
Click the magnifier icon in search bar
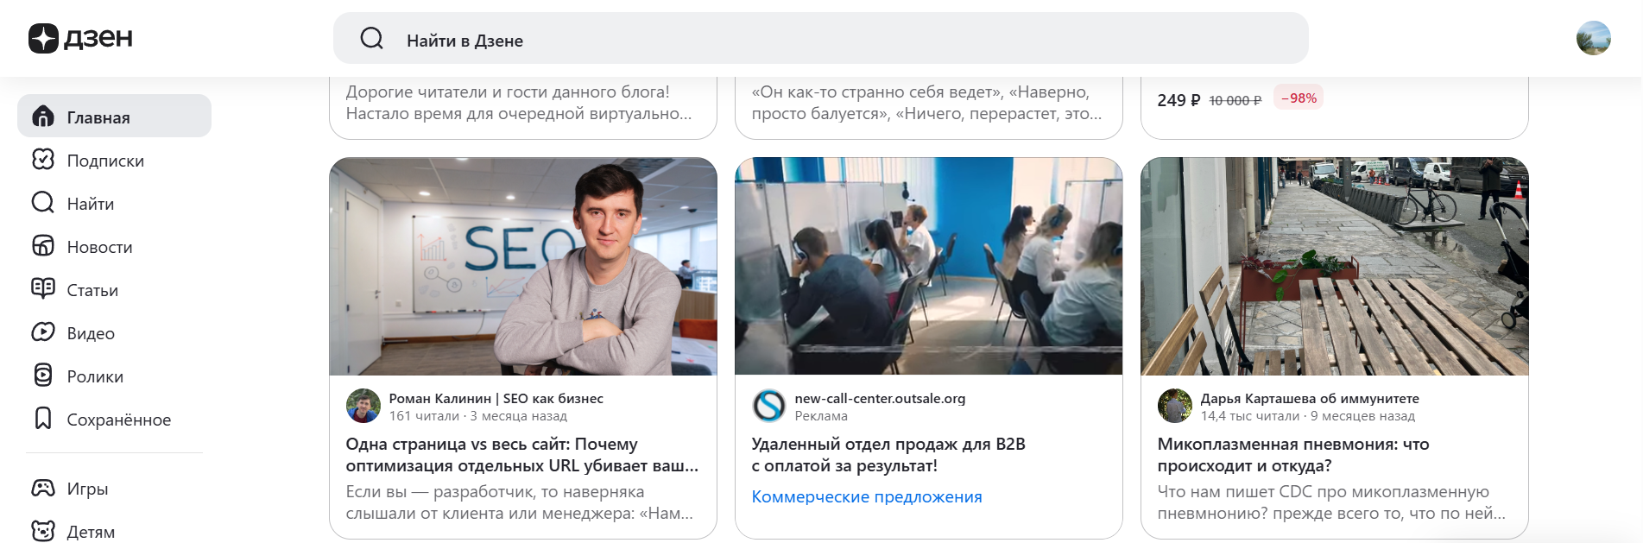[372, 38]
